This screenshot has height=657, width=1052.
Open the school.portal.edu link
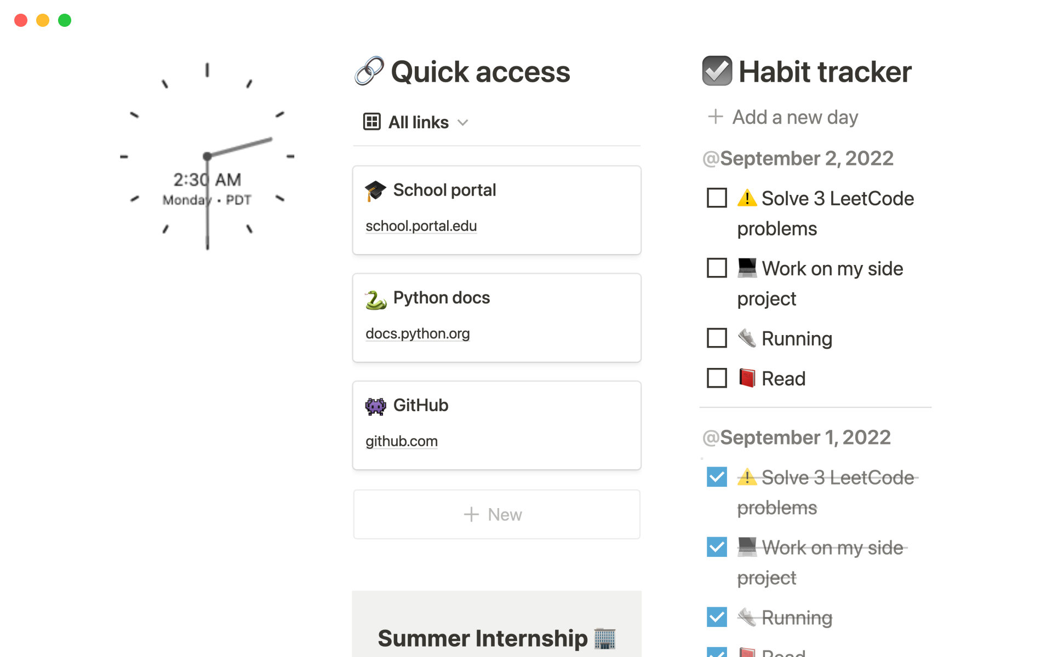pos(421,226)
